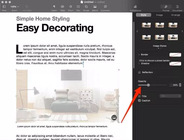184x140 pixels.
Task: Click the Opacity slider handle
Action: (x=148, y=85)
